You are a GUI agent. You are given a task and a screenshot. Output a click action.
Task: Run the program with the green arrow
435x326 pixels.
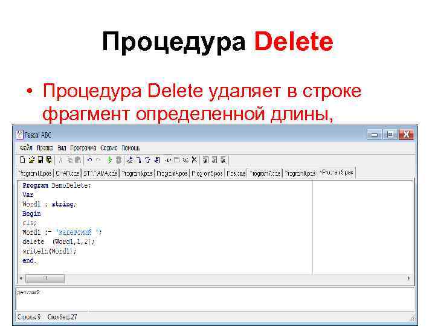pyautogui.click(x=109, y=160)
